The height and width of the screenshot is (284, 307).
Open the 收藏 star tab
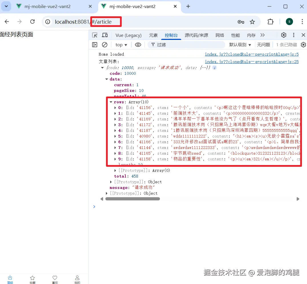pyautogui.click(x=33, y=279)
